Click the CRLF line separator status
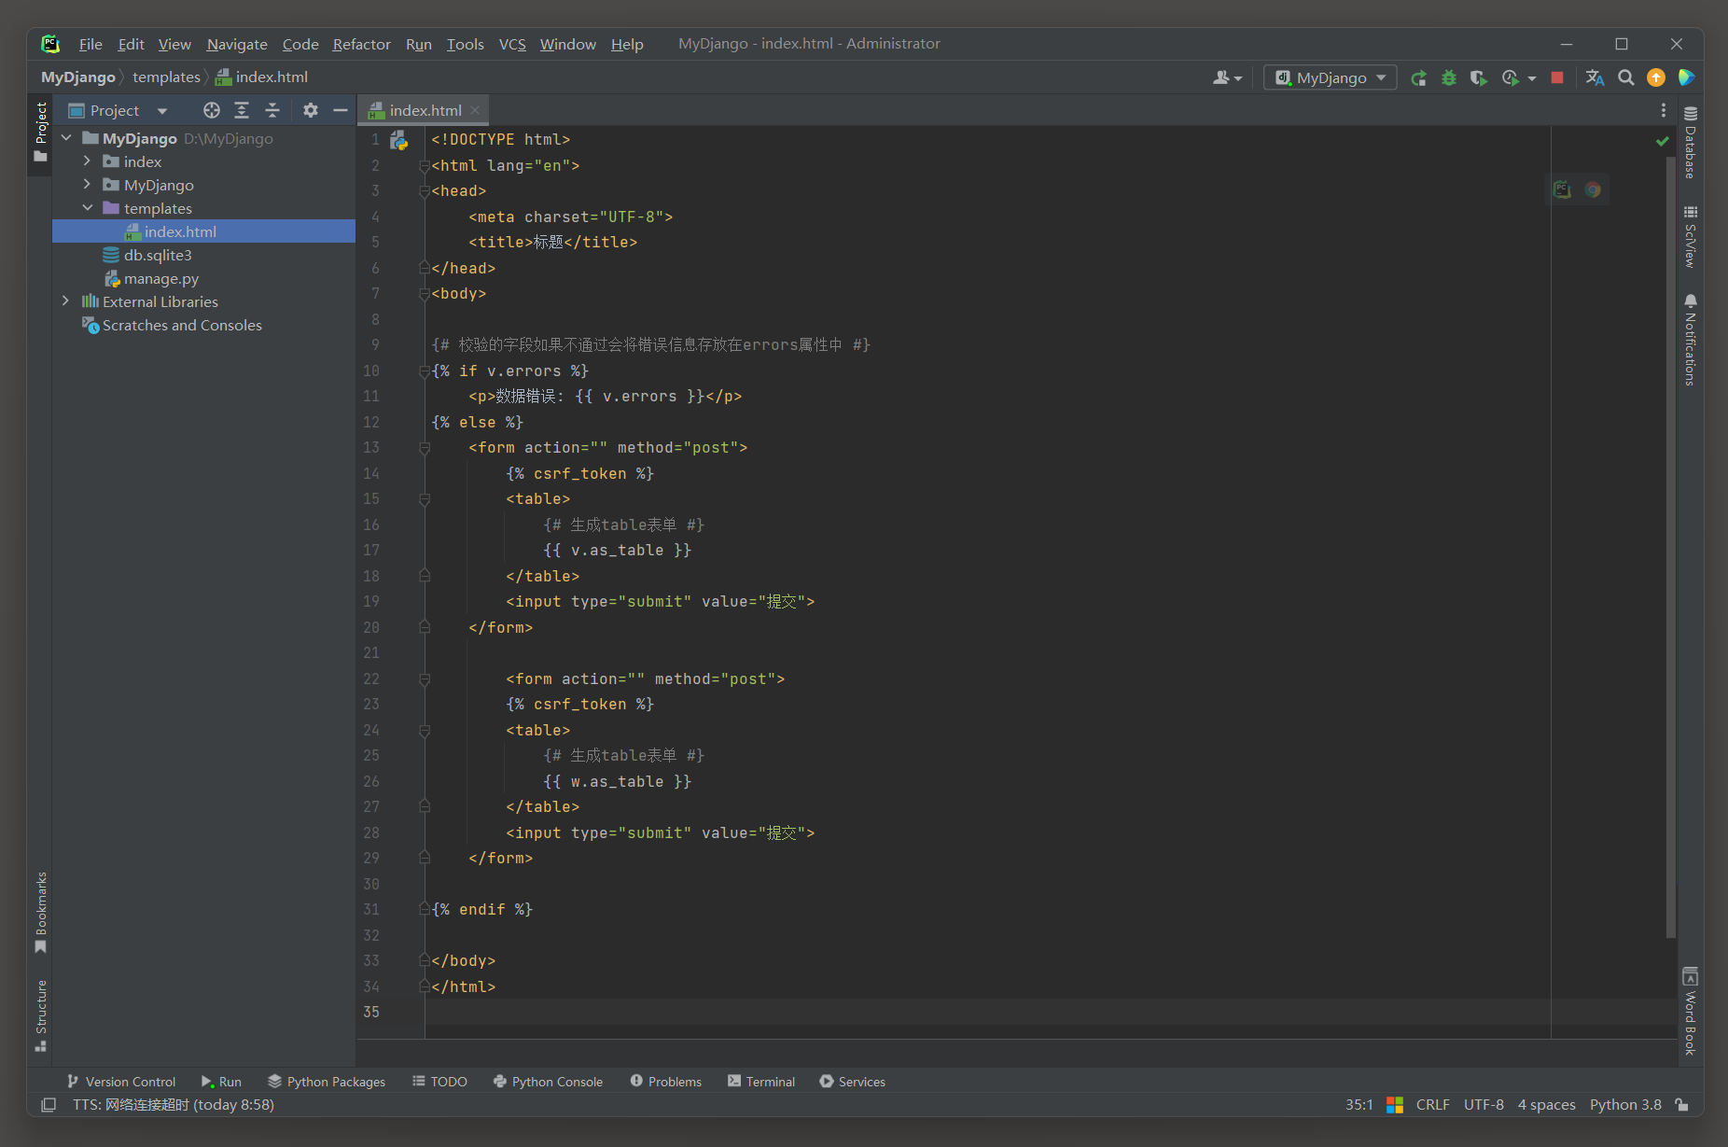The width and height of the screenshot is (1728, 1147). coord(1432,1105)
